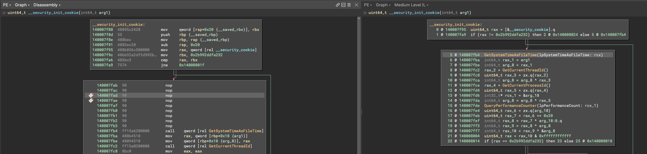The width and height of the screenshot is (647, 154).
Task: Click the cmp rax, rbx instruction
Action: (x=179, y=60)
